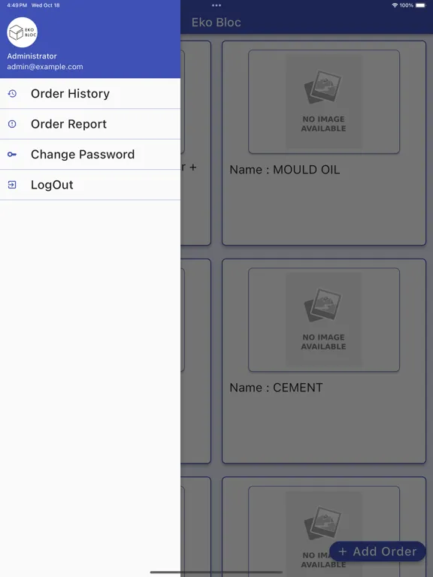The height and width of the screenshot is (577, 433).
Task: Click the Administrator user name
Action: coord(32,56)
